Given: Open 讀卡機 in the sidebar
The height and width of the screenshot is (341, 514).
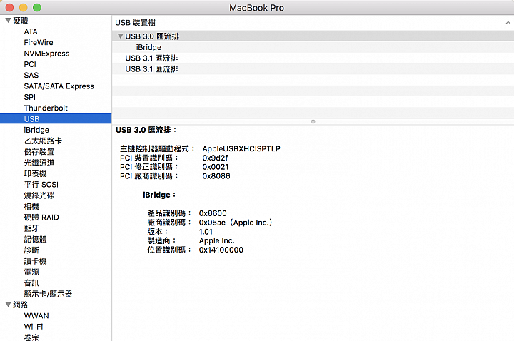Looking at the screenshot, I should (35, 261).
